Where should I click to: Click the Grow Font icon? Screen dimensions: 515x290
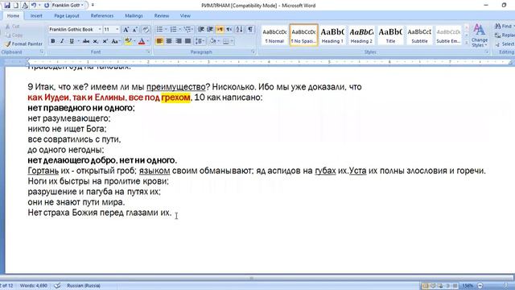[x=126, y=30]
